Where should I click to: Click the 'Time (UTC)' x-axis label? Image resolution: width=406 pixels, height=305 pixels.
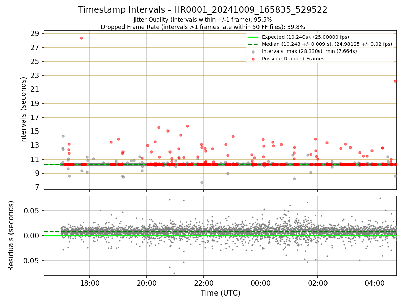pyautogui.click(x=220, y=293)
